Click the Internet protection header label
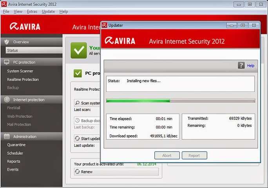This screenshot has height=188, width=268. [x=29, y=99]
